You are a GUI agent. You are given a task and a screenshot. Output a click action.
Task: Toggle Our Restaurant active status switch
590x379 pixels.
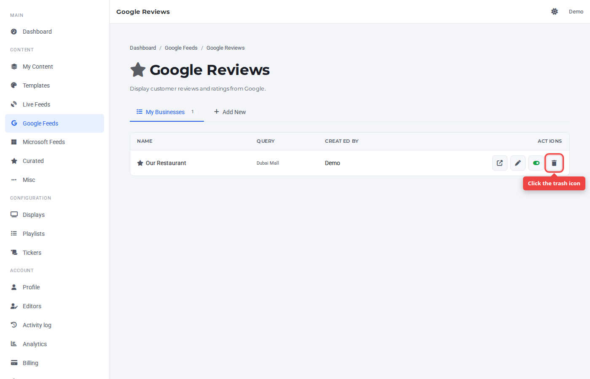pos(536,163)
